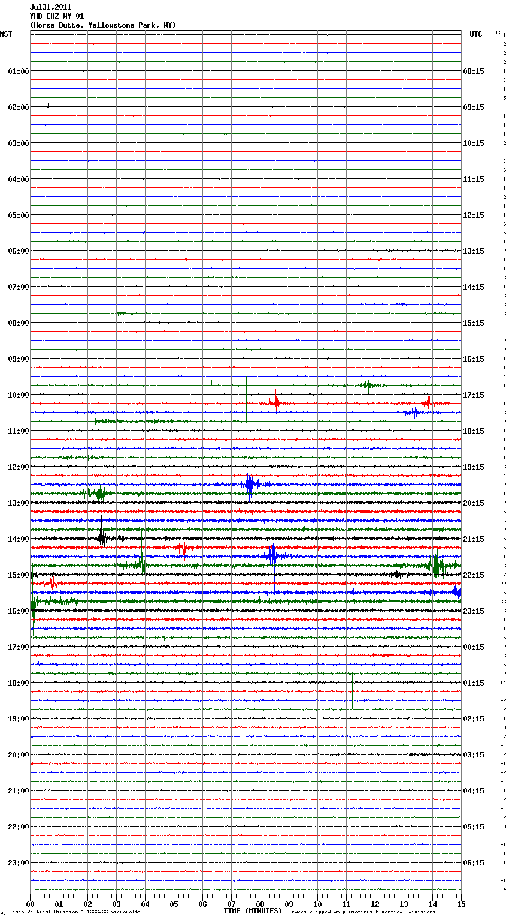
Task: Click the 14:15 UTC time label
Action: tap(474, 287)
